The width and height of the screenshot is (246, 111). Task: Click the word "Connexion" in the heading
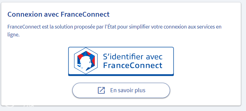[25, 15]
